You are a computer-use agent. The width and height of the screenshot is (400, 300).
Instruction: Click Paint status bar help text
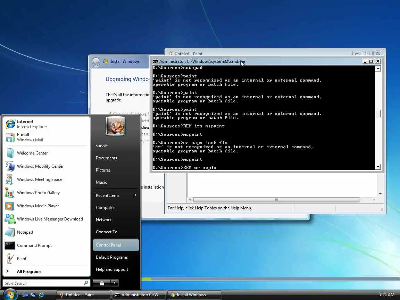click(210, 208)
